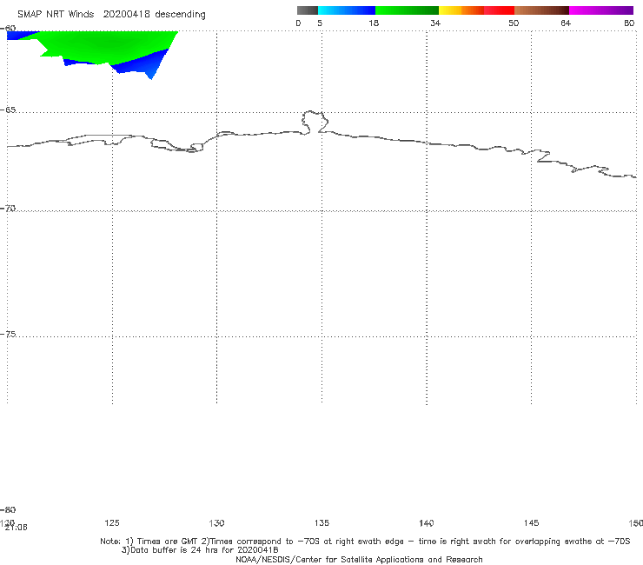The image size is (643, 565).
Task: Click the note line 'Times are GMT'
Action: coord(168,542)
